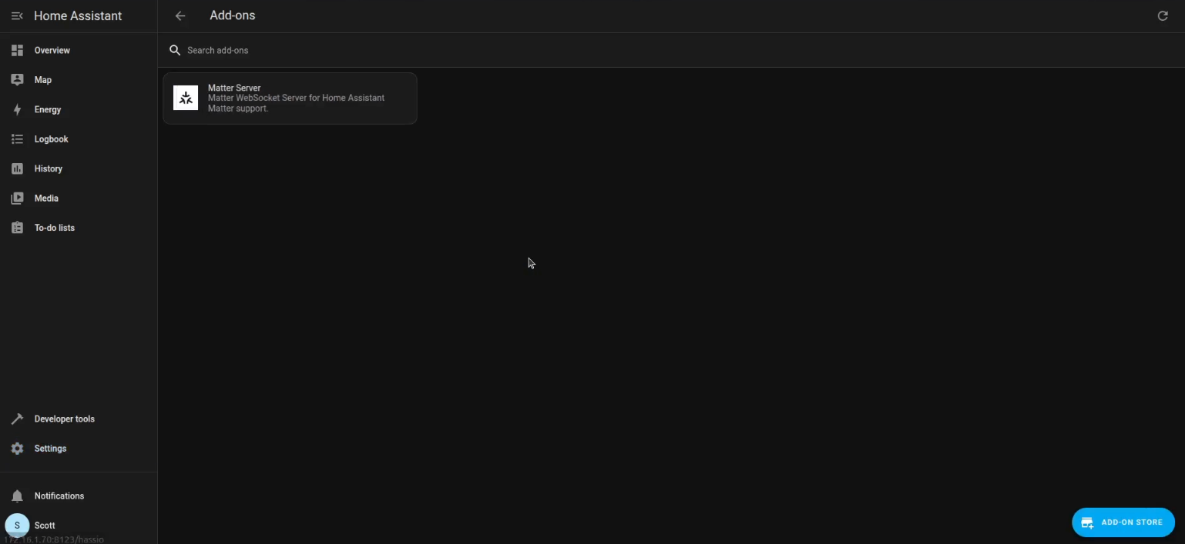Screen dimensions: 1185x544
Task: Click the Logbook list icon
Action: coord(17,139)
